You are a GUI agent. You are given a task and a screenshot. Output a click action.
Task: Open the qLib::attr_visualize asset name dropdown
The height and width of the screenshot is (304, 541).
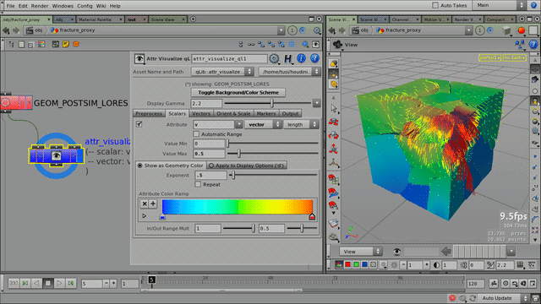222,72
